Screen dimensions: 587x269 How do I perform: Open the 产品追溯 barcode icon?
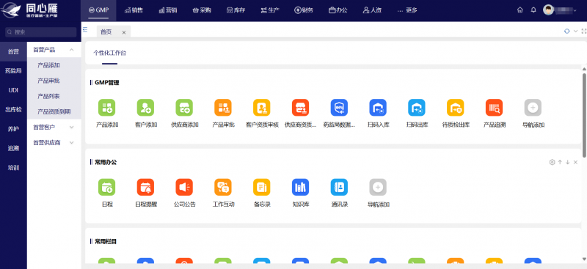click(494, 107)
